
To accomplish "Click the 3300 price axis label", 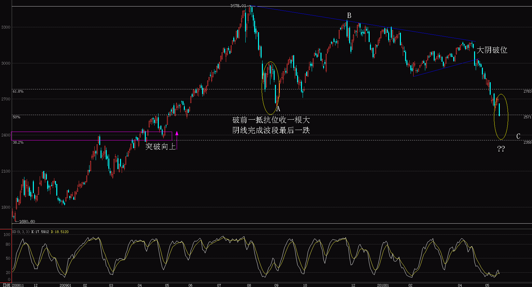I will 6,27.
